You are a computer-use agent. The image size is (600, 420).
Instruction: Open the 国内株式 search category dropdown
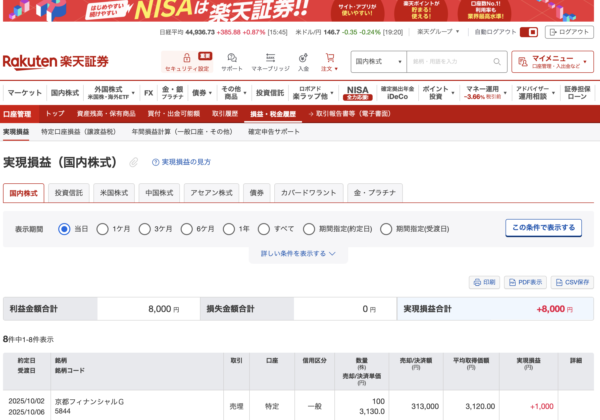[378, 62]
